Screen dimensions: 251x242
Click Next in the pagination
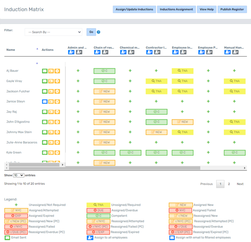point(240,184)
